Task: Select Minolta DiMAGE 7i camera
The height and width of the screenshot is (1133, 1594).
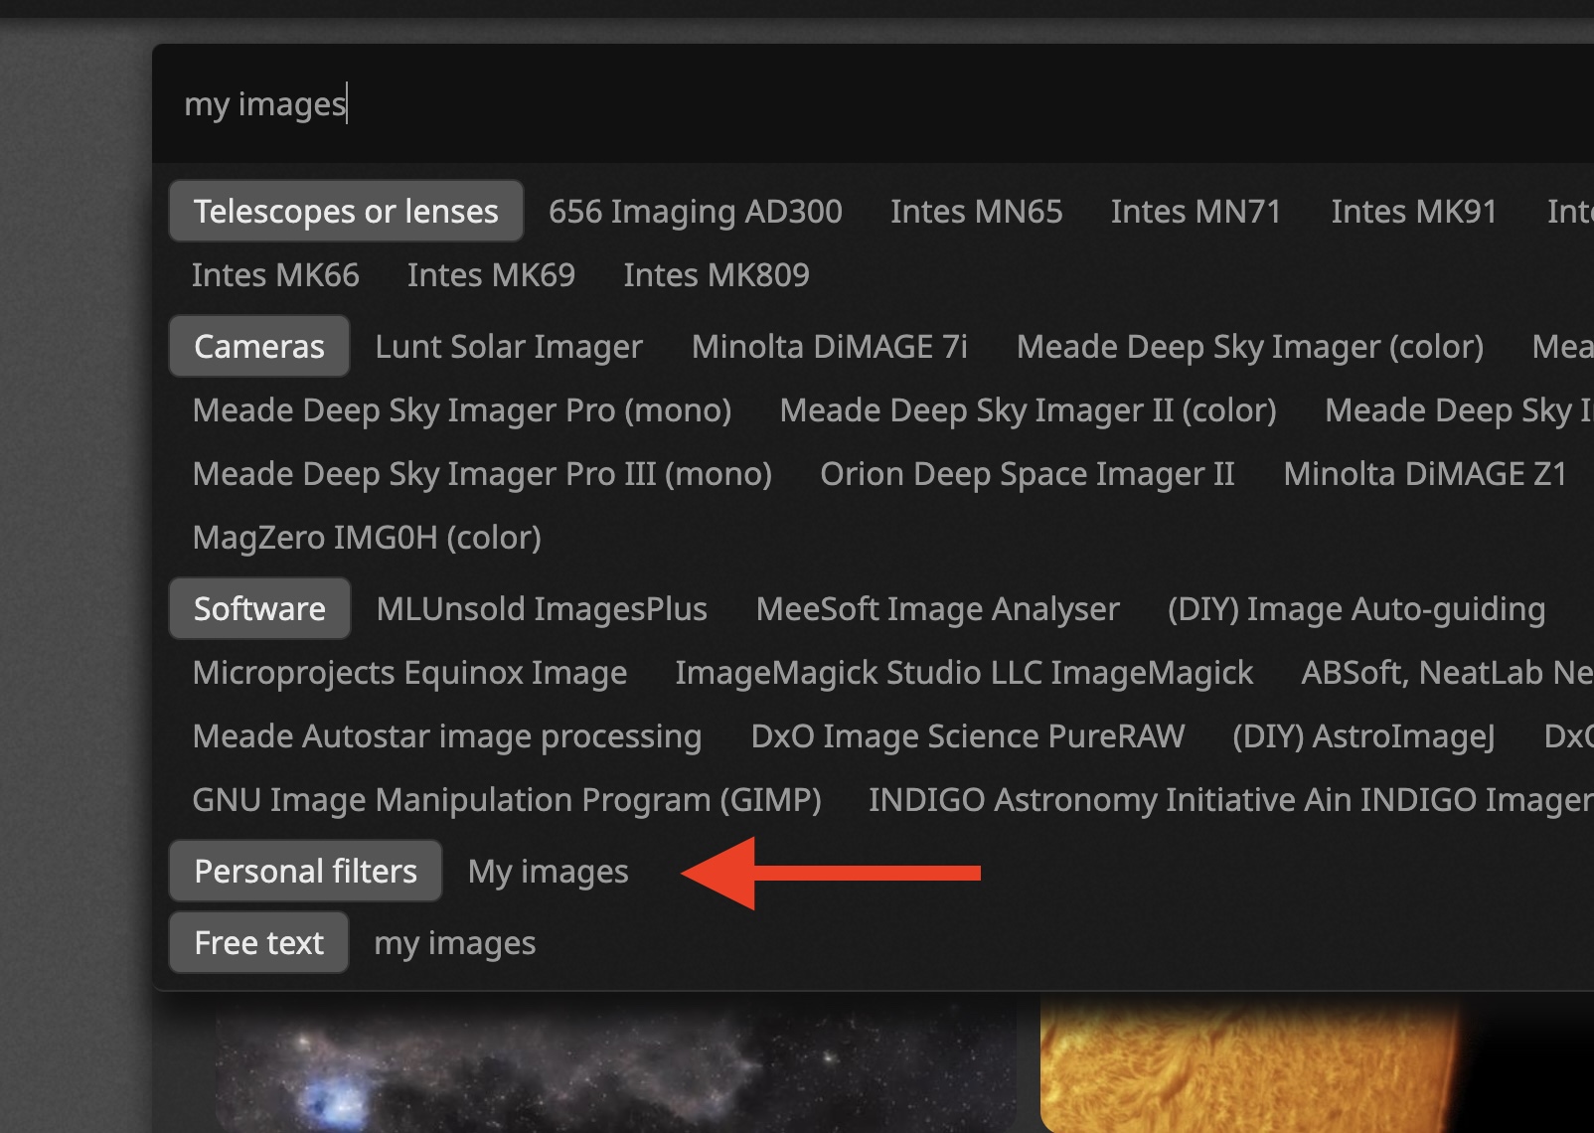Action: pos(830,346)
